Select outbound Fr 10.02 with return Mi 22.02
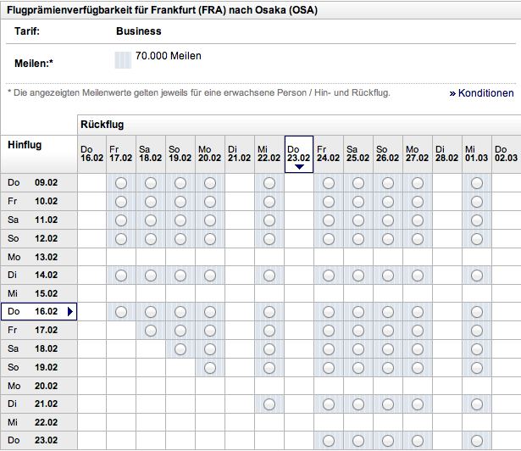The width and height of the screenshot is (521, 451). pyautogui.click(x=269, y=201)
